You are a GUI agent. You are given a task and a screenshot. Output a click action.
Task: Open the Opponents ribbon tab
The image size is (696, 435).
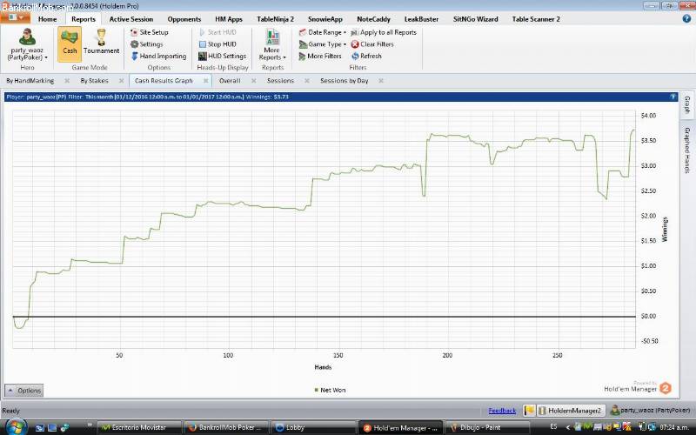click(x=184, y=19)
